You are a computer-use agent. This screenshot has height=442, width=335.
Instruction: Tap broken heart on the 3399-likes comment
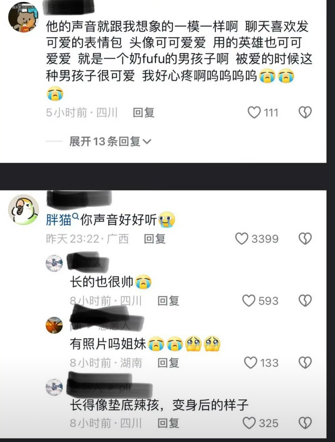point(305,239)
